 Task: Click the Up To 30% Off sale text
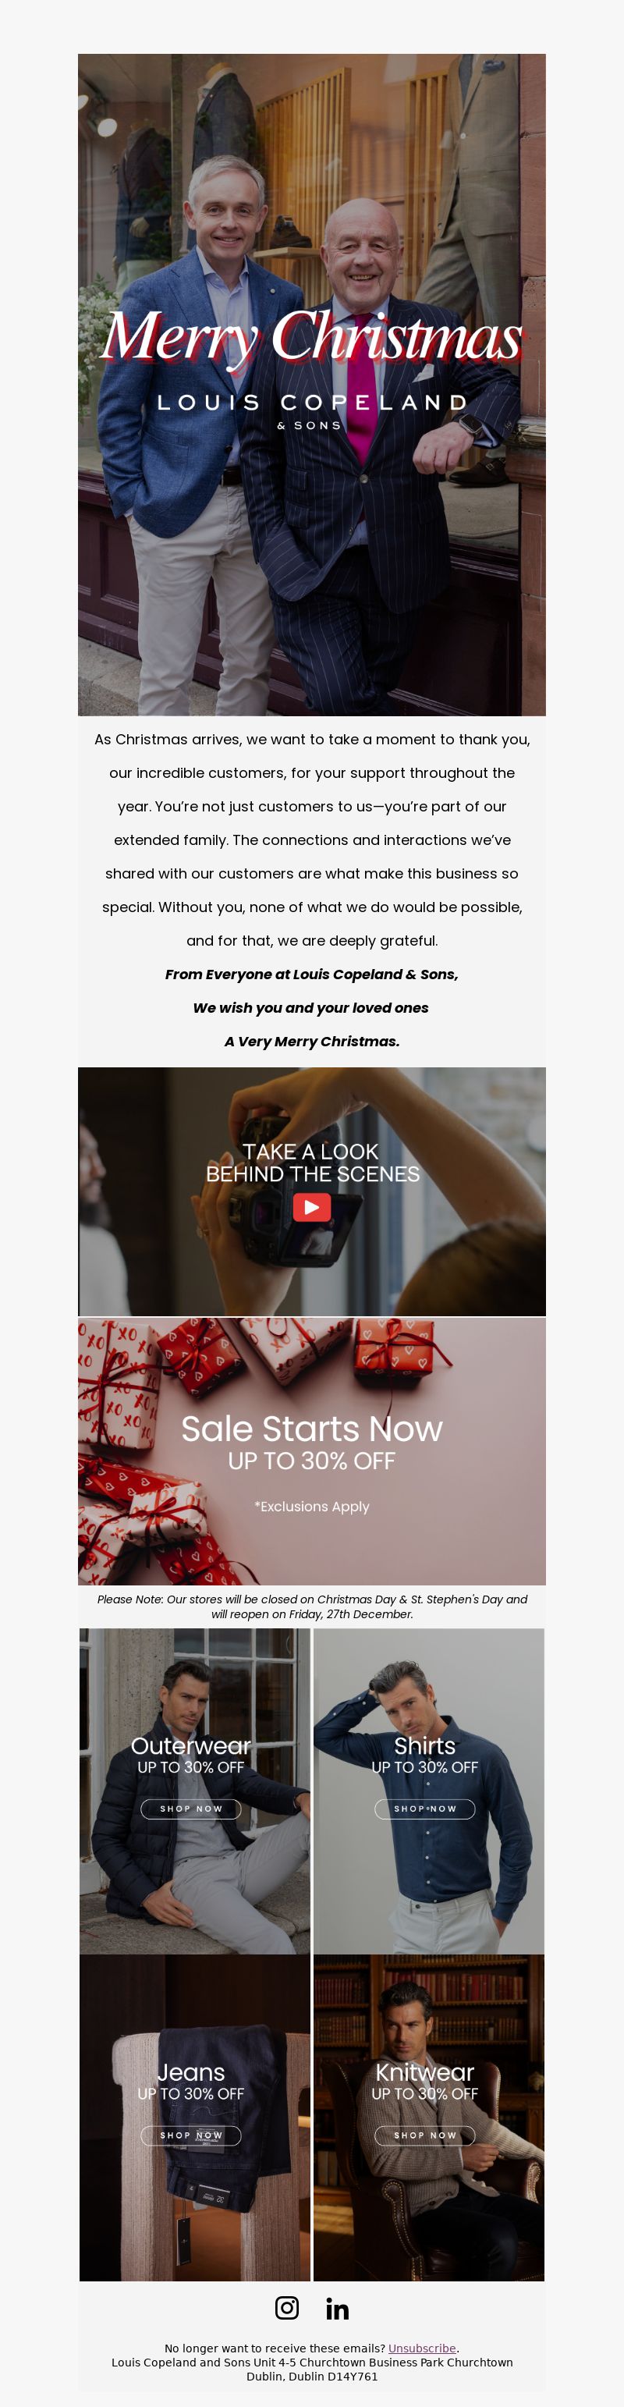(312, 1460)
